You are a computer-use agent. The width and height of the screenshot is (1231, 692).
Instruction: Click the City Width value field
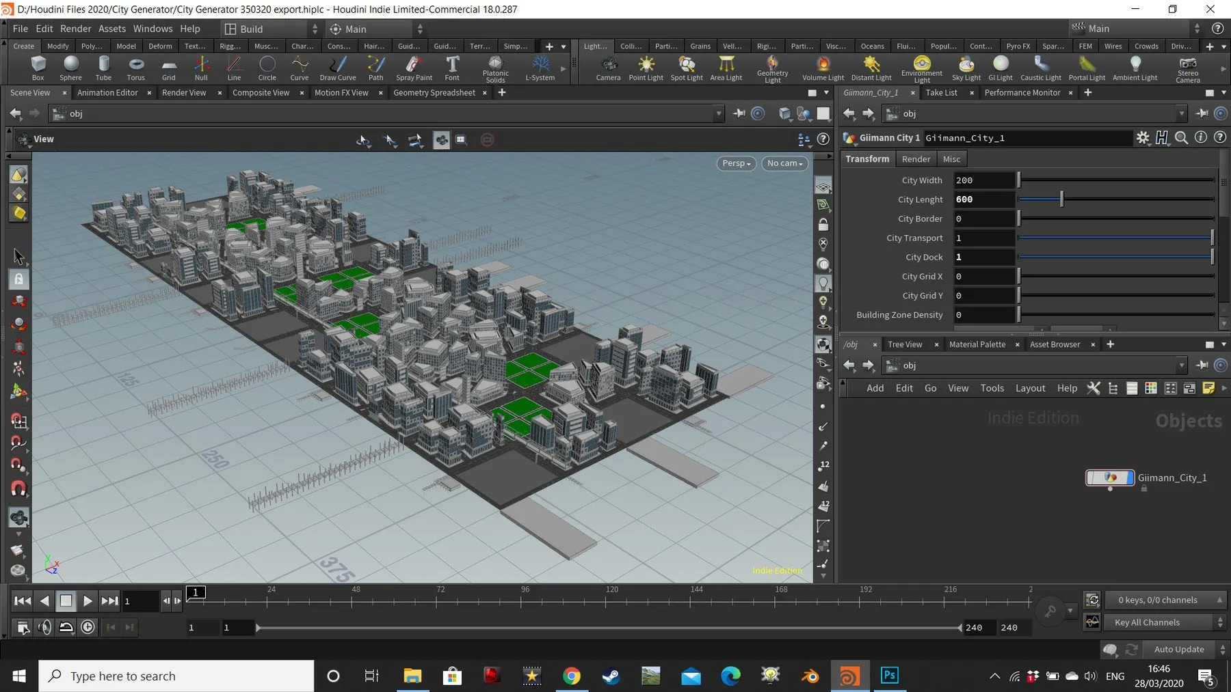(983, 180)
